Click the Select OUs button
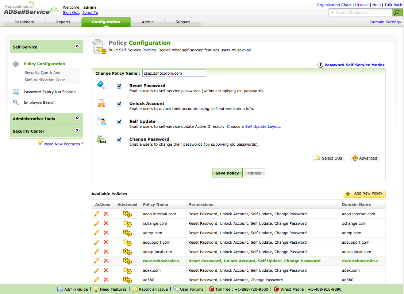The width and height of the screenshot is (404, 294). point(328,158)
